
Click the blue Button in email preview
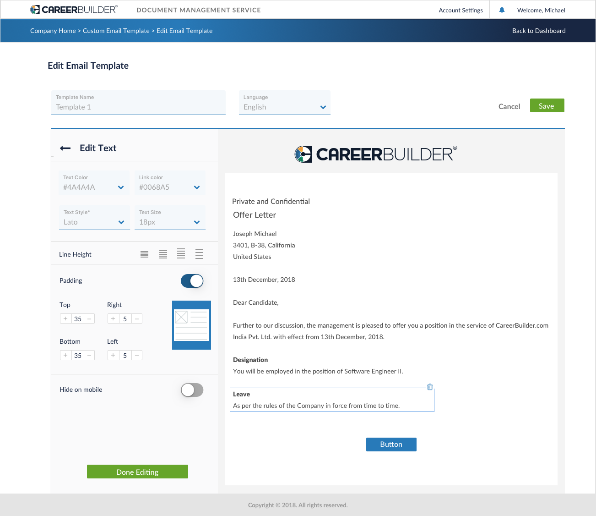click(x=391, y=445)
